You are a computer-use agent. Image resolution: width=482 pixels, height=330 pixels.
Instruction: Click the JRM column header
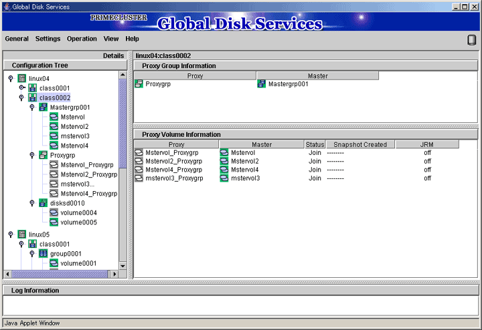coord(427,144)
